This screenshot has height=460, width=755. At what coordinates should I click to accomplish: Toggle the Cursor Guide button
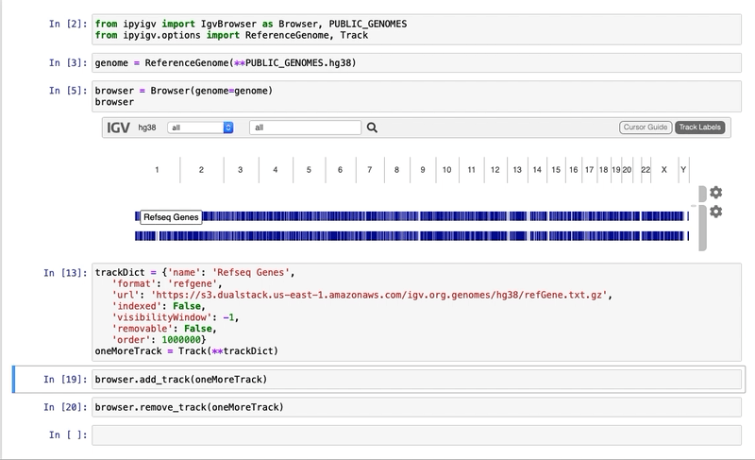coord(646,128)
